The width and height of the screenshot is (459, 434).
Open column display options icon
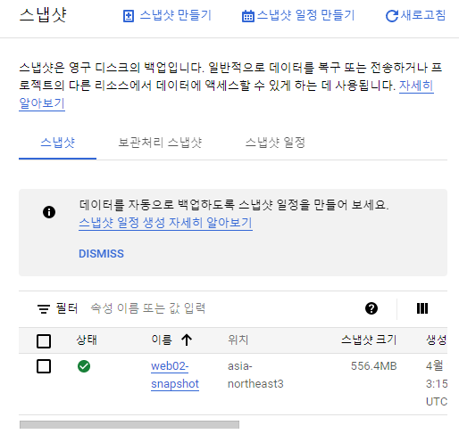point(422,308)
